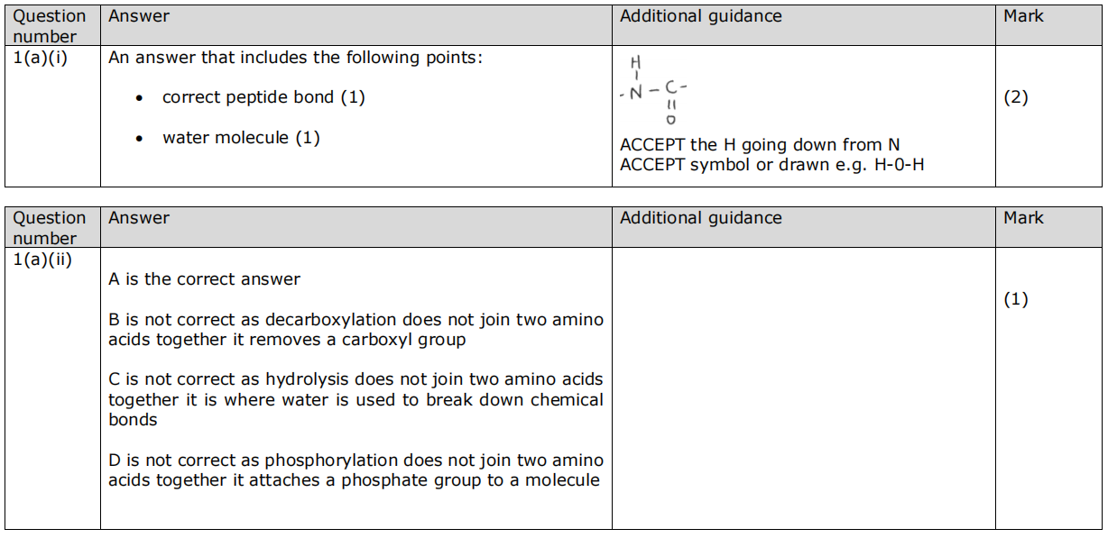Click the paragraph explaining hydrolysis is incorrect

click(x=355, y=399)
